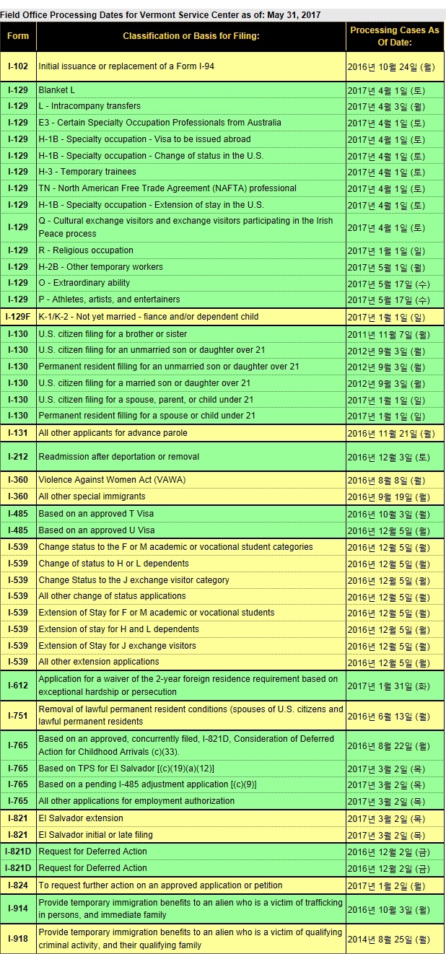
Task: Select the I-612 form cell
Action: pos(18,686)
